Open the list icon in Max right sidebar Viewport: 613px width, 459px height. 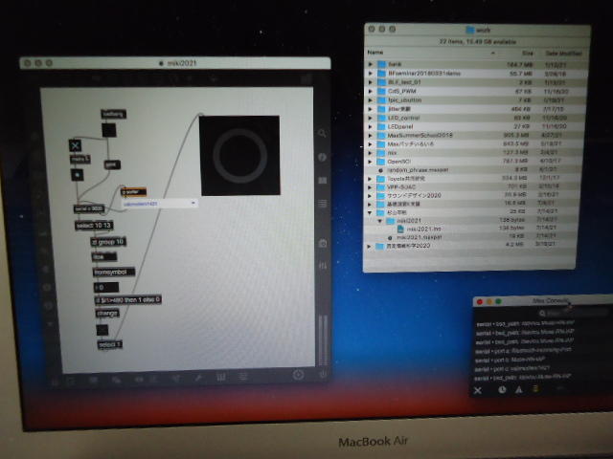[322, 204]
